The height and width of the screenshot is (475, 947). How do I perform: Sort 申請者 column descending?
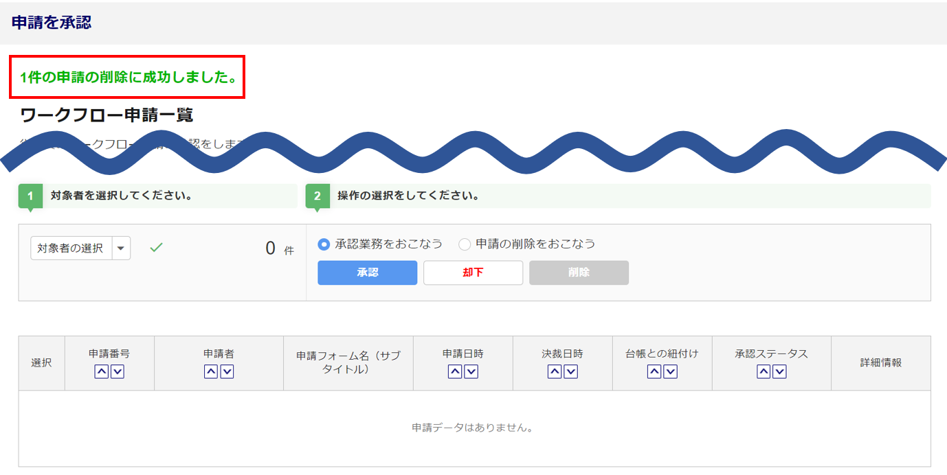click(227, 371)
